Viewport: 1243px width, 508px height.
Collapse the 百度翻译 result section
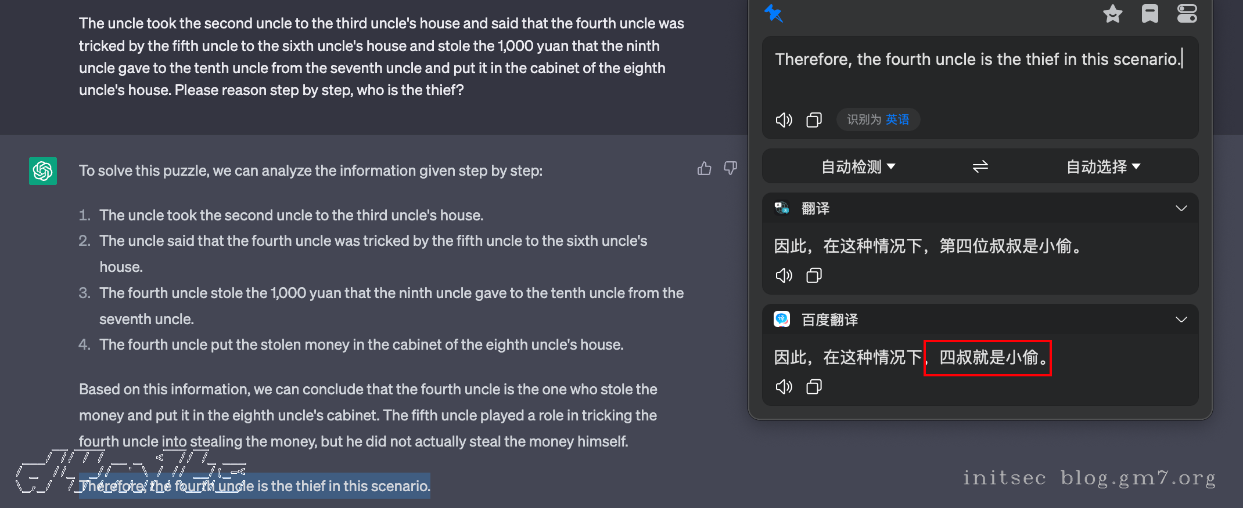1181,320
